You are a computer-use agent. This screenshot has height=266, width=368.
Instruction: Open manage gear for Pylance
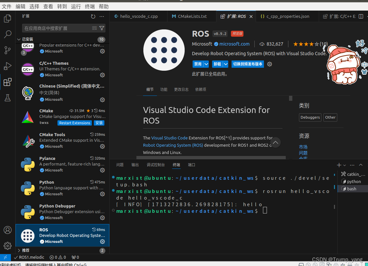coord(102,170)
